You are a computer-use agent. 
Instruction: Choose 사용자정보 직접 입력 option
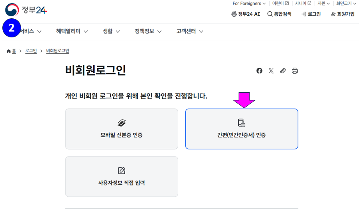pos(121,176)
